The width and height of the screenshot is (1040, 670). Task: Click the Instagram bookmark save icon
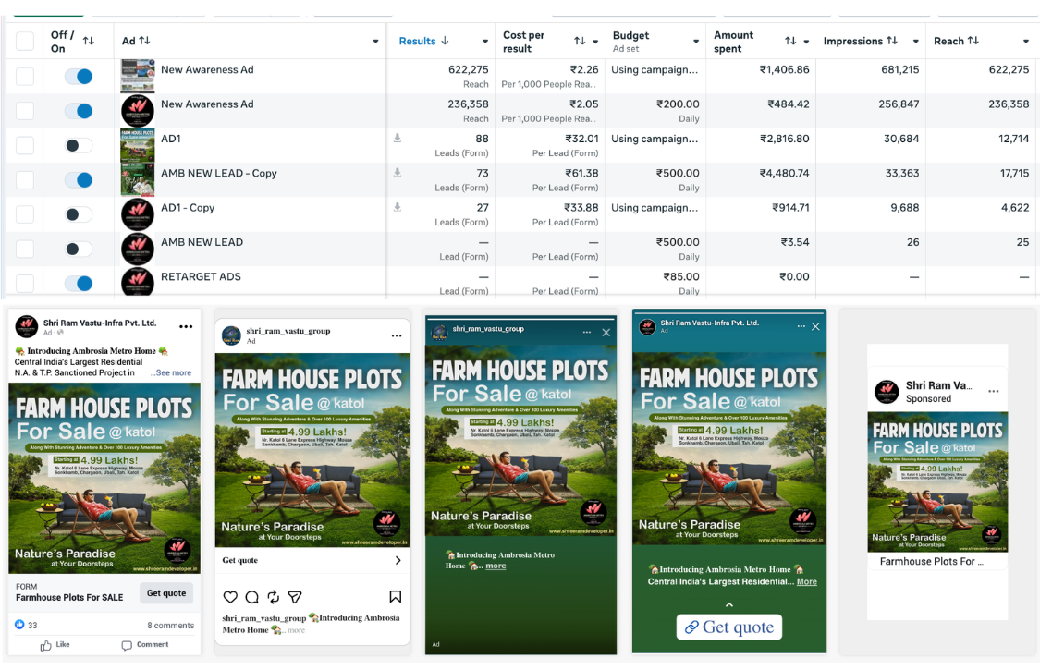point(395,597)
